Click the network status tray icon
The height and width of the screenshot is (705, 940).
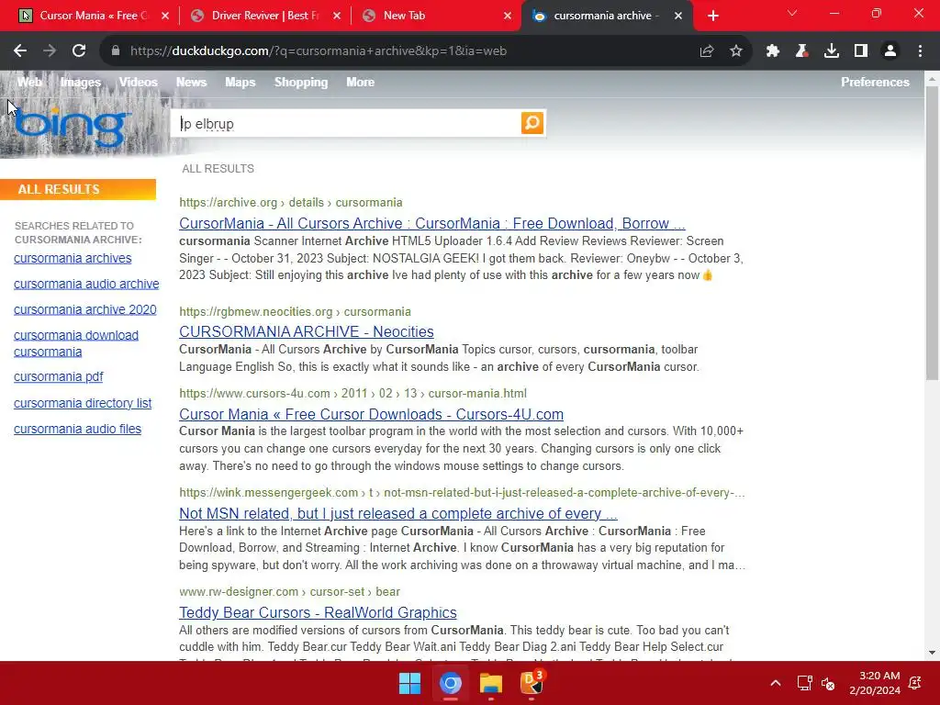804,683
